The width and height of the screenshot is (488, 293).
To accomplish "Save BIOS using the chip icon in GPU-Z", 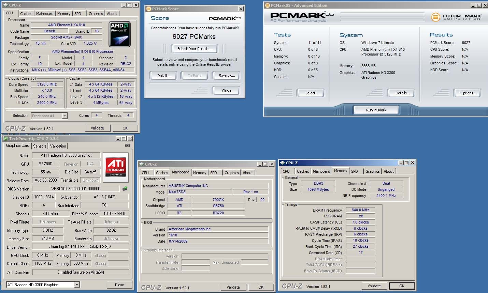I will pos(125,188).
